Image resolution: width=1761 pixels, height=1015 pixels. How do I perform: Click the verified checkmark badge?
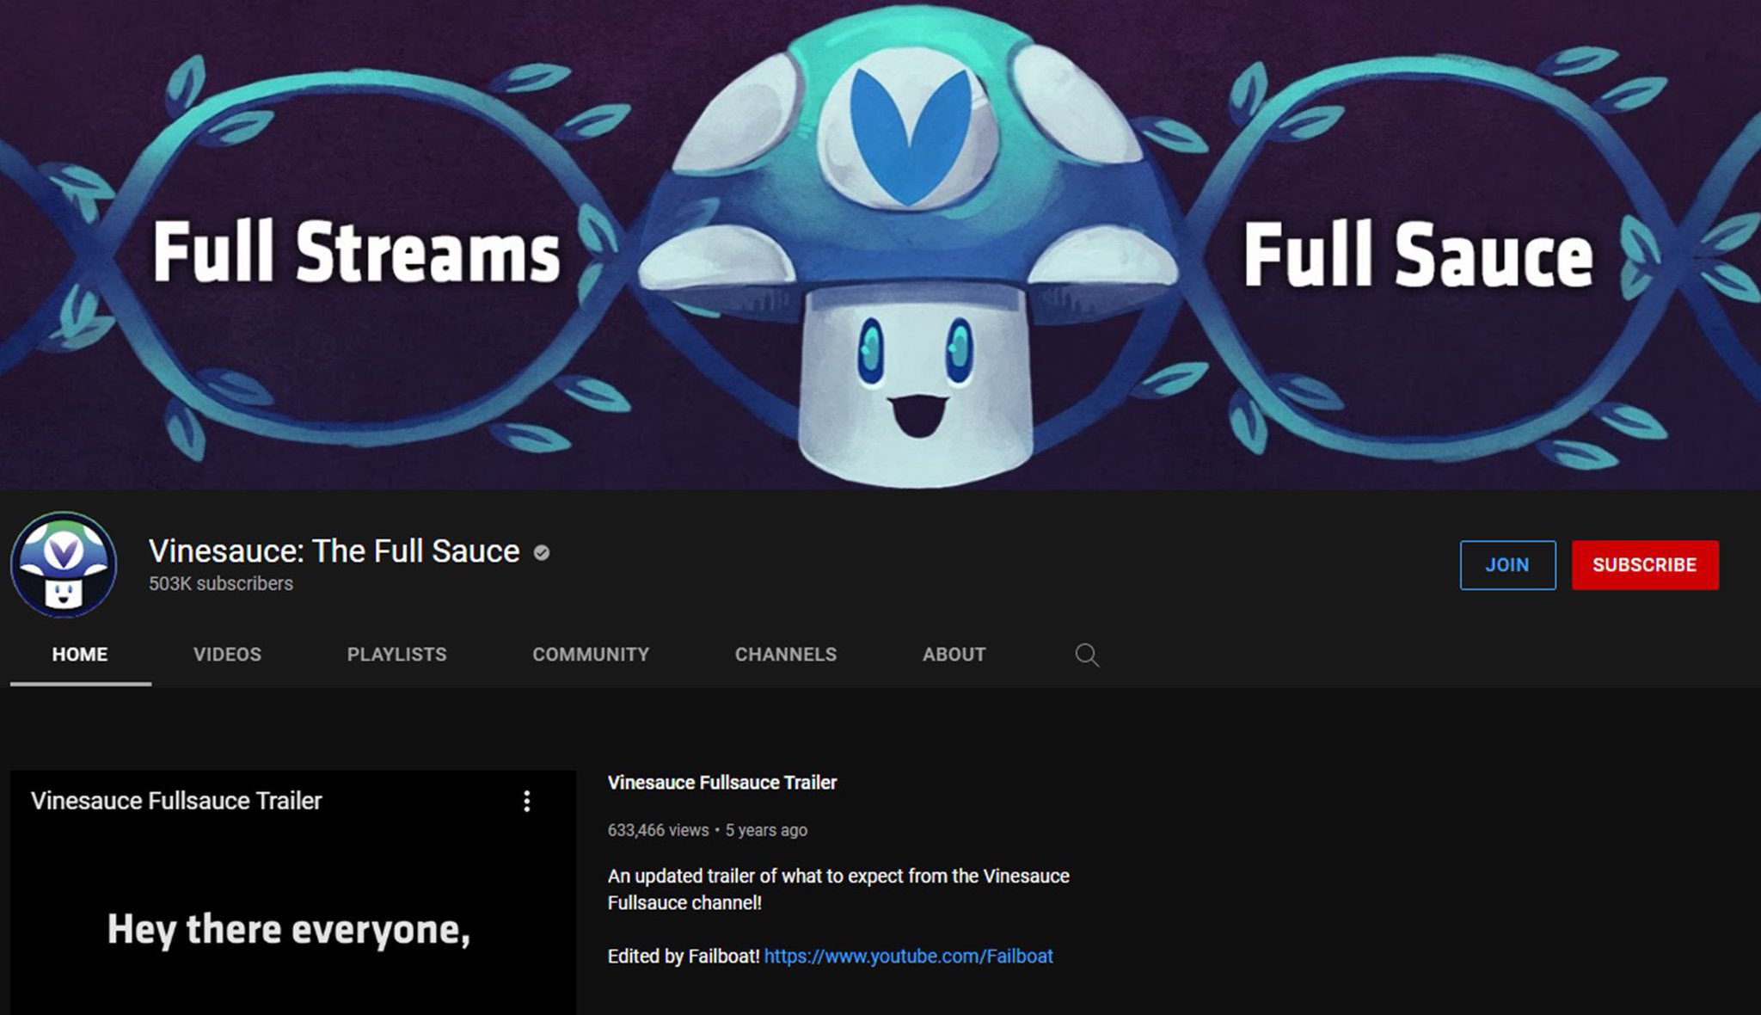542,552
